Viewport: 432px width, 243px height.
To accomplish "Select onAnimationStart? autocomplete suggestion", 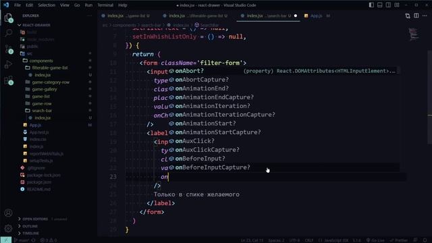I will [283, 124].
